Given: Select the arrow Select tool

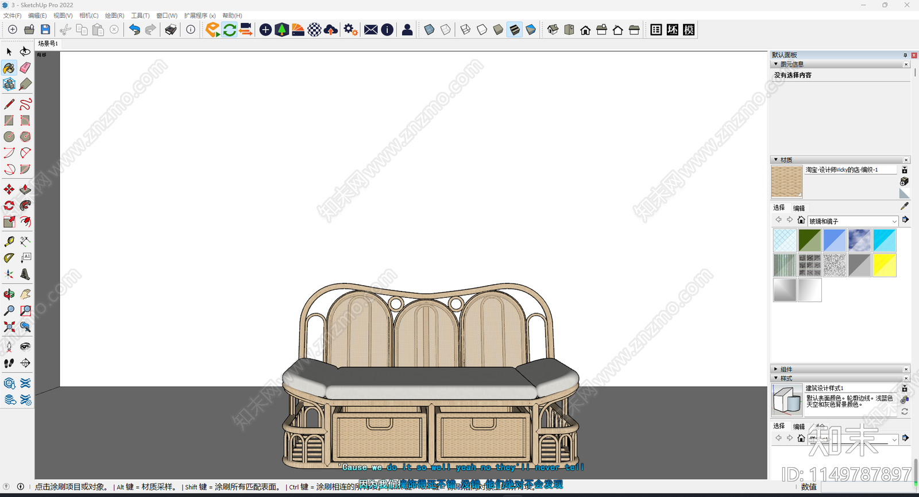Looking at the screenshot, I should 9,52.
